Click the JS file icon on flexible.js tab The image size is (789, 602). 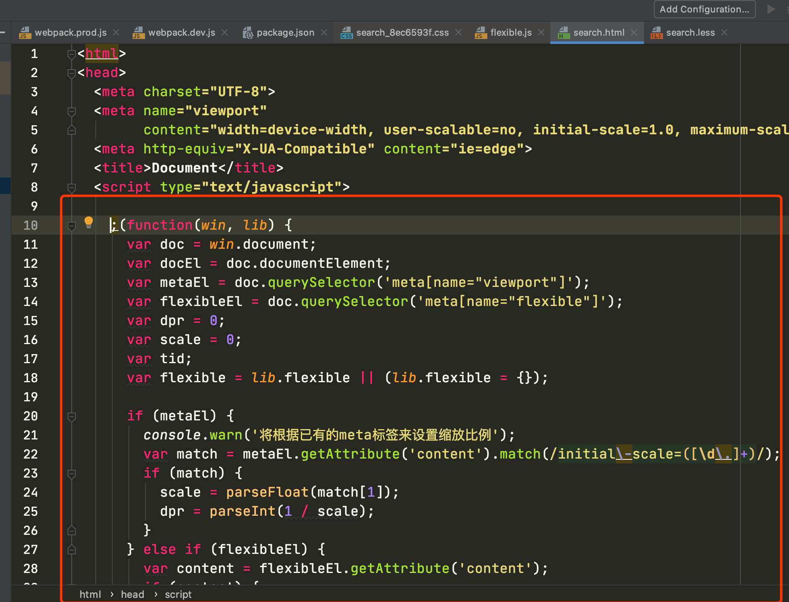(481, 33)
